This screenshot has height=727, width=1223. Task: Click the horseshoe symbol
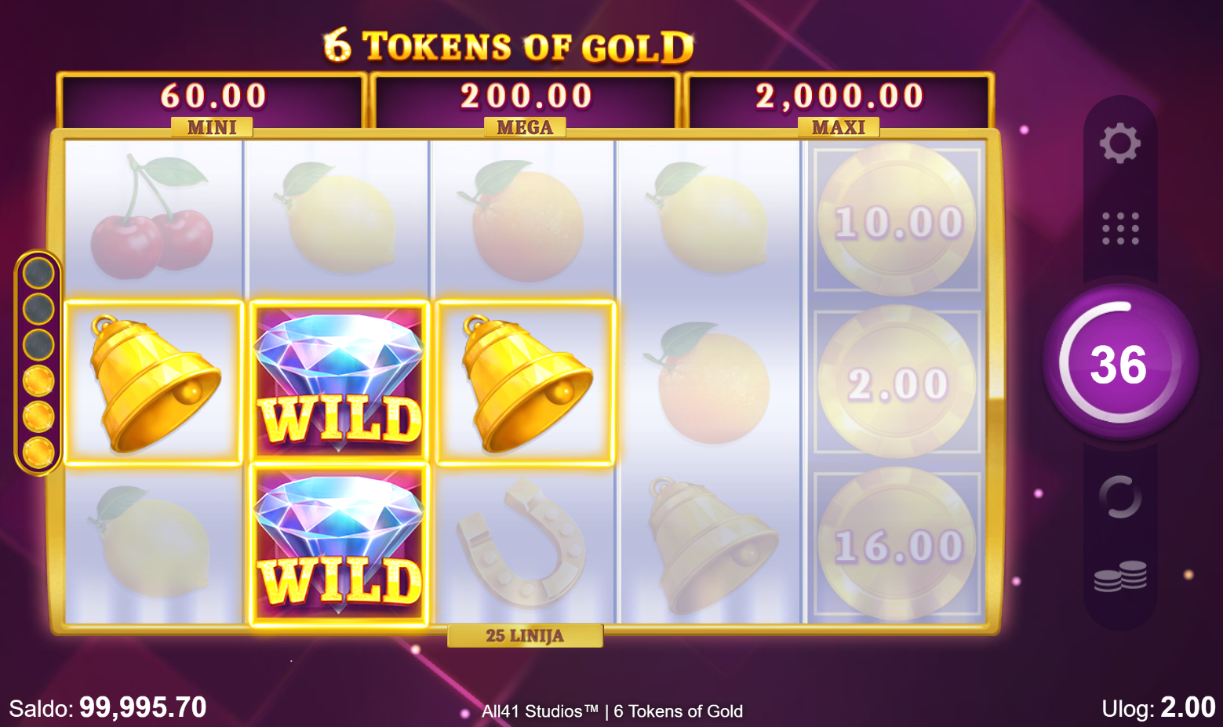[523, 544]
